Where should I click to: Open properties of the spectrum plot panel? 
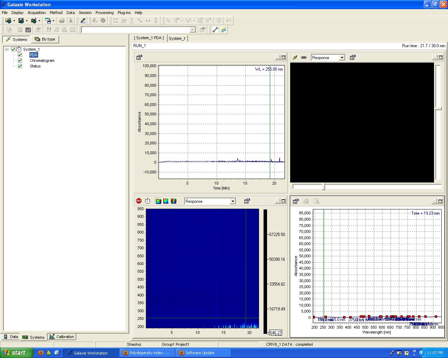point(296,201)
